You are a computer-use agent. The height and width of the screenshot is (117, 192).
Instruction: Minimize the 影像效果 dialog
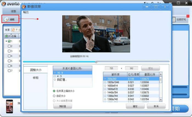[x=147, y=7]
